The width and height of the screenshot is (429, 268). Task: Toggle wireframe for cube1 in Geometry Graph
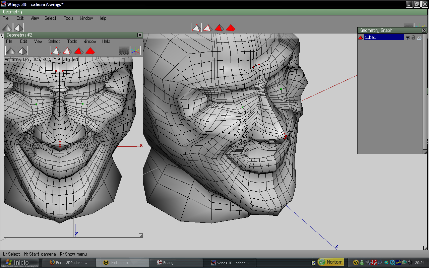[x=419, y=38]
